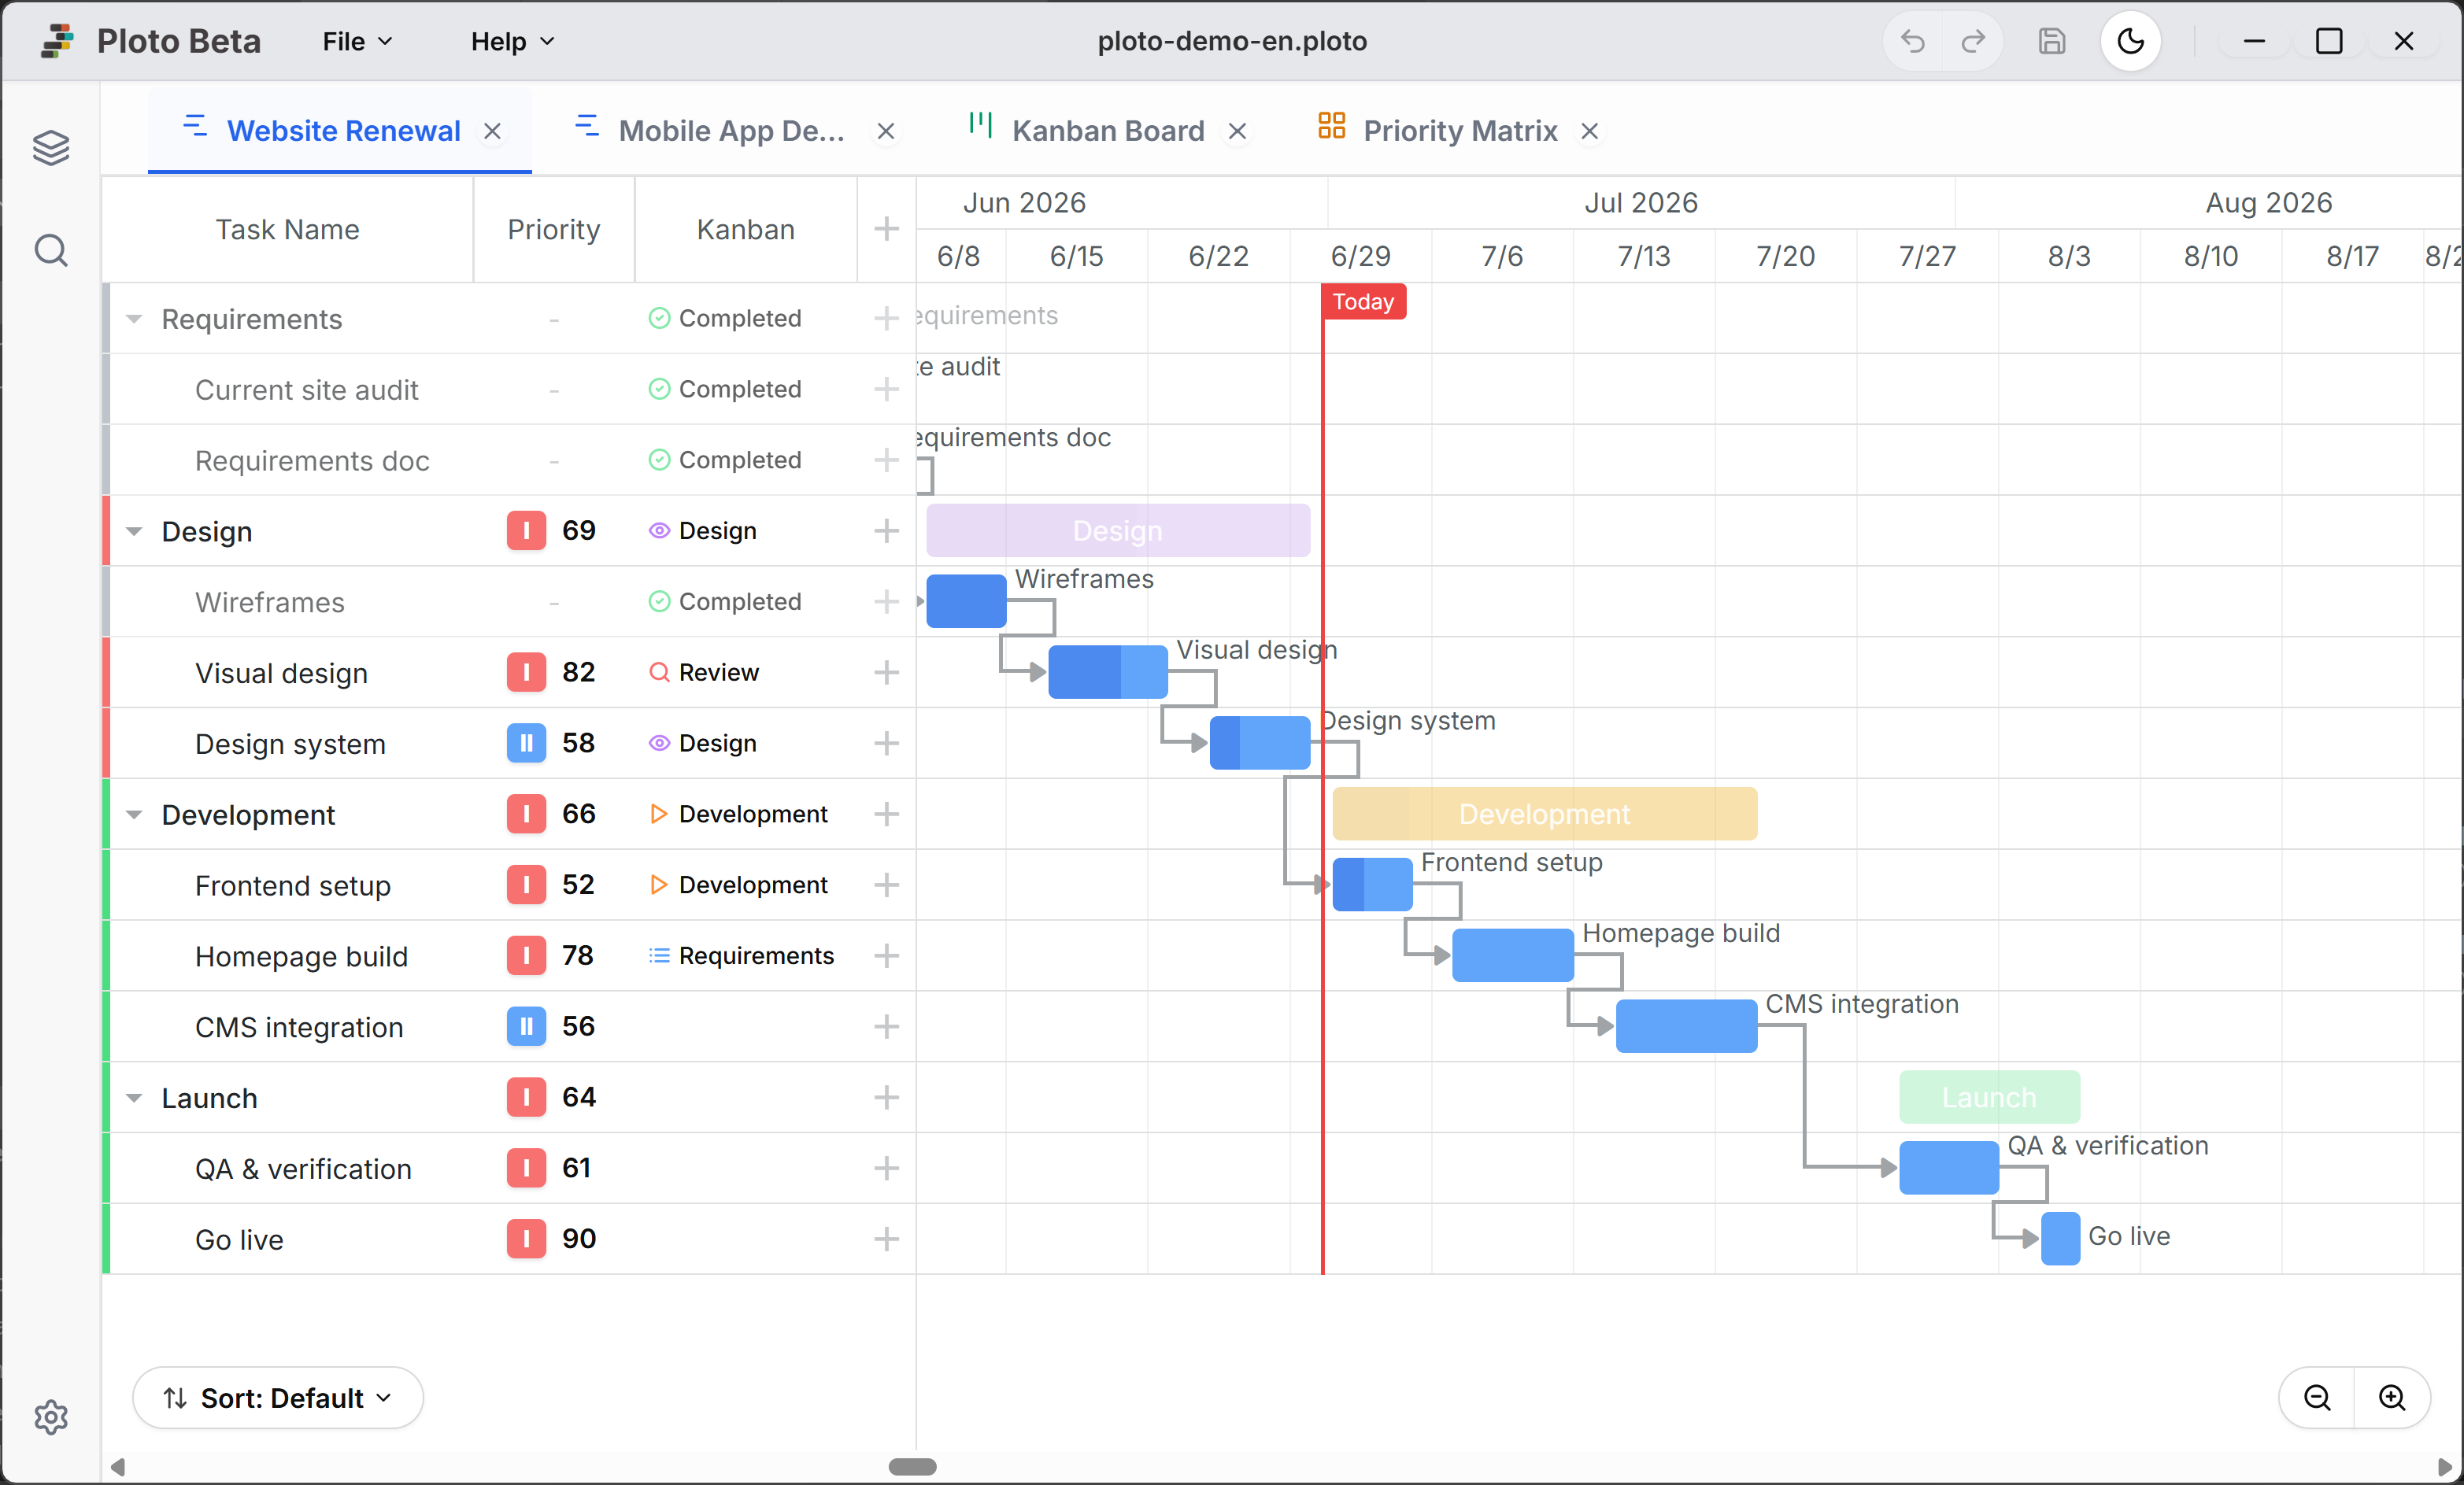Close the Kanban Board tab
This screenshot has height=1485, width=2464.
(x=1237, y=131)
